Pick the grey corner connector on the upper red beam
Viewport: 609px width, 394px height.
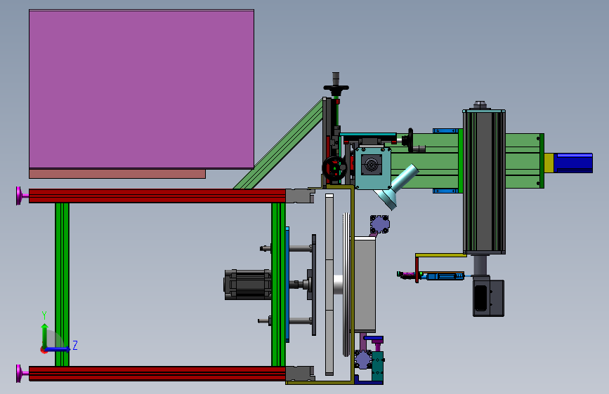(300, 196)
